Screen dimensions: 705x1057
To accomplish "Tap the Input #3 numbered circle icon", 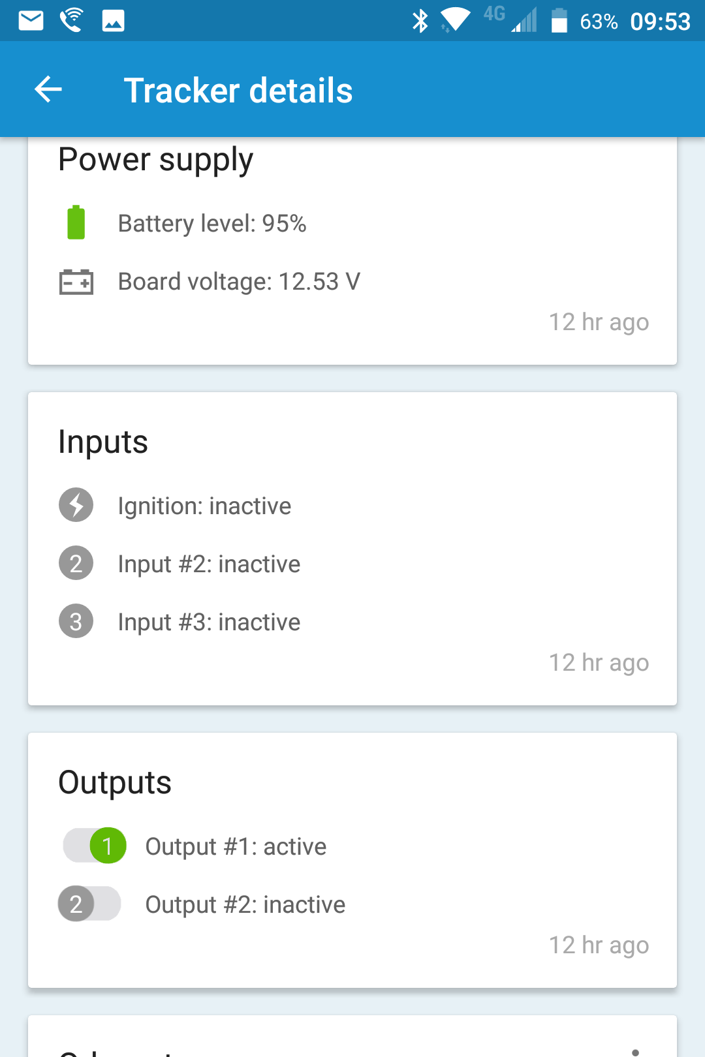I will 76,621.
